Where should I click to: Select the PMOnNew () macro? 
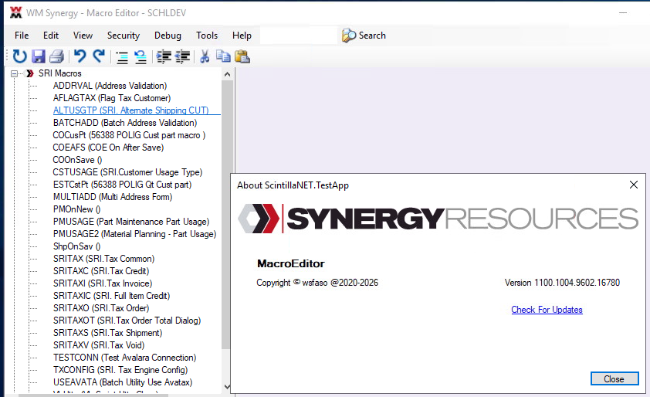76,209
